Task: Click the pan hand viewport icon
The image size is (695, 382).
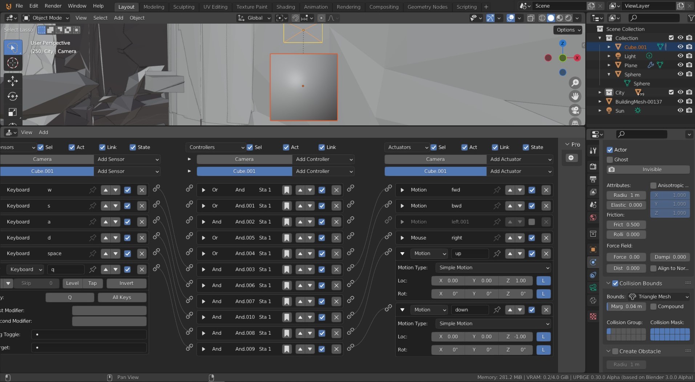Action: coord(575,96)
